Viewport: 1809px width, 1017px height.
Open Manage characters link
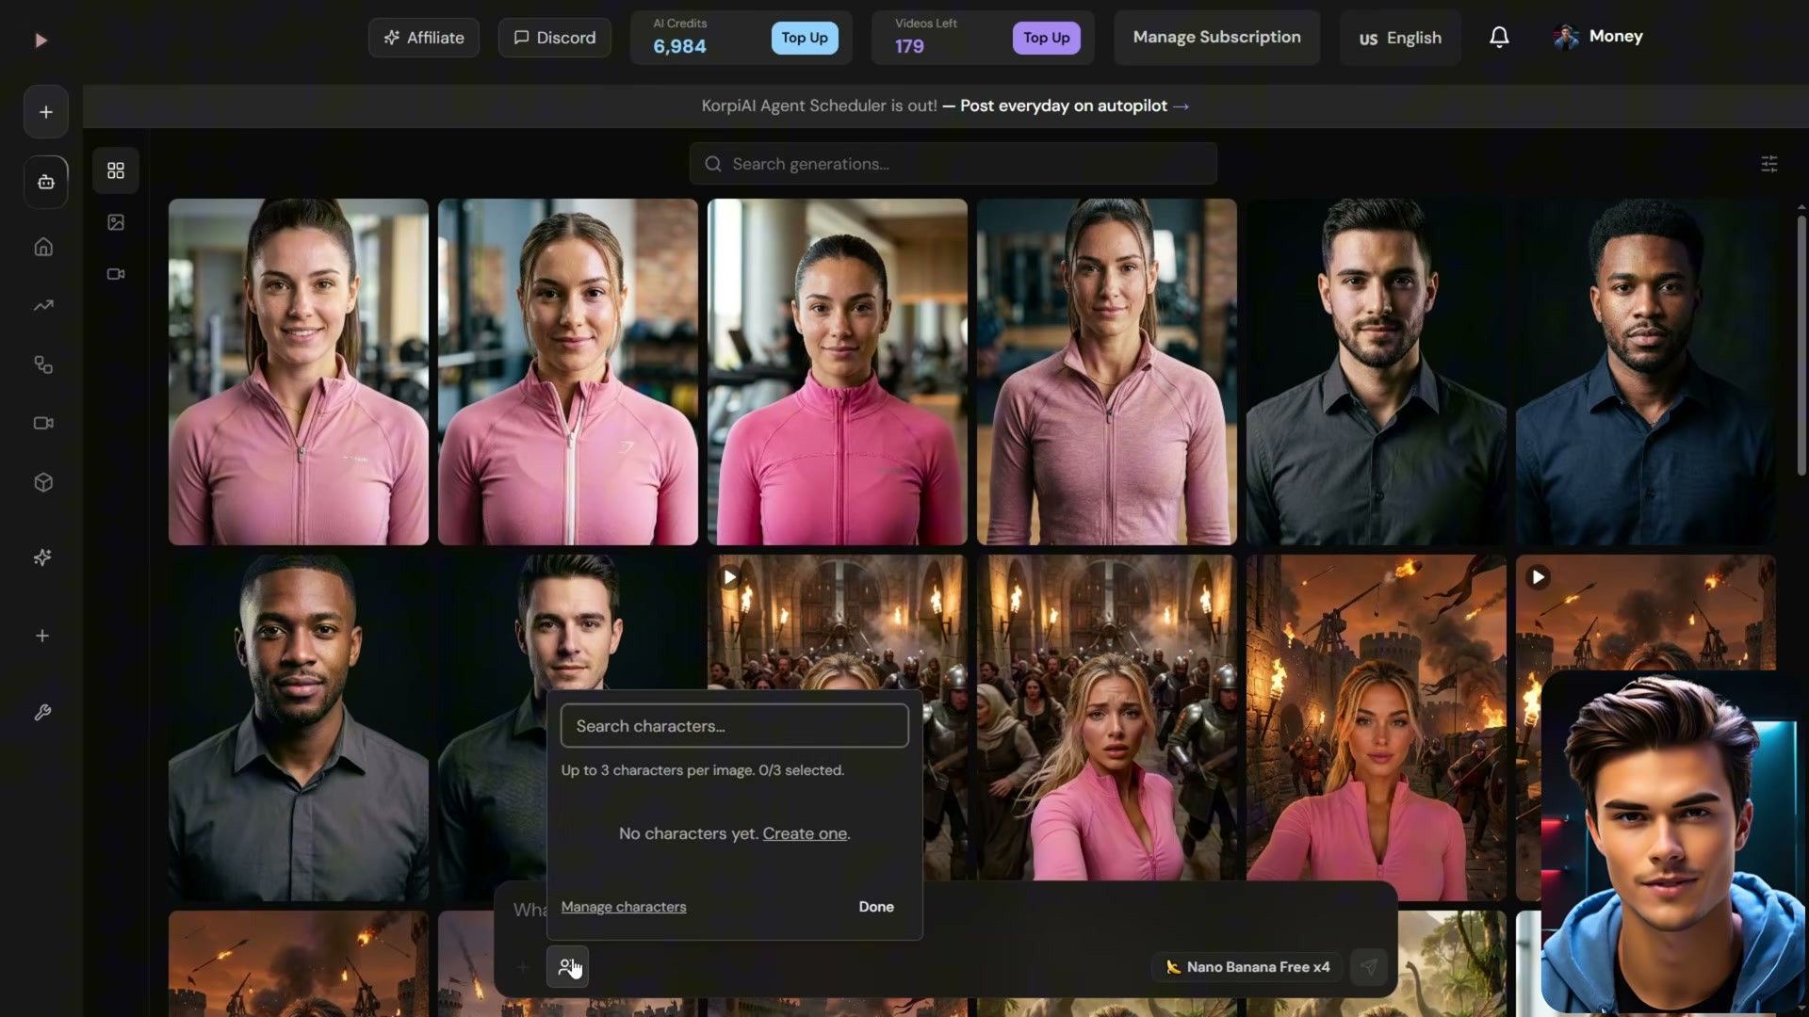coord(624,907)
